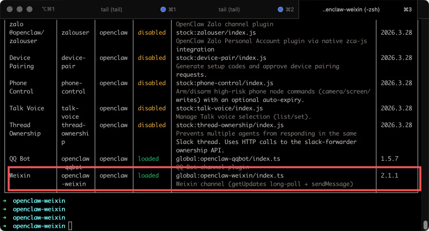The width and height of the screenshot is (429, 231).
Task: Click the ⌘3 shortcut label
Action: pyautogui.click(x=408, y=10)
